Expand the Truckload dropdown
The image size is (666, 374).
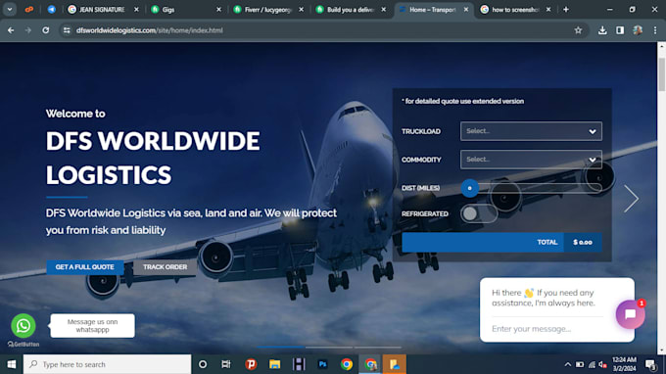click(x=531, y=131)
